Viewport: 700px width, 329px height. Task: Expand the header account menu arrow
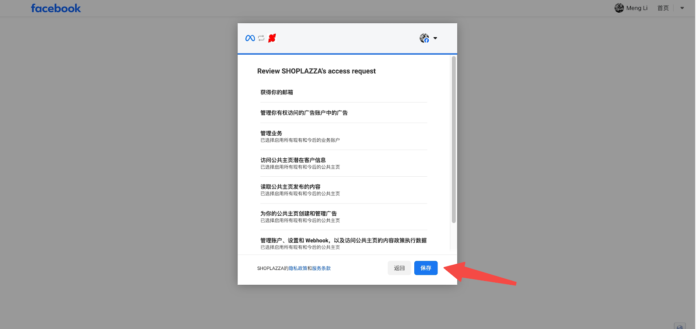click(x=682, y=8)
